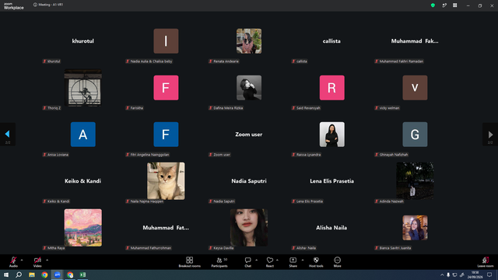
Task: Click blue F avatar of Fitri Angelina Nainggolan
Action: pos(166,135)
